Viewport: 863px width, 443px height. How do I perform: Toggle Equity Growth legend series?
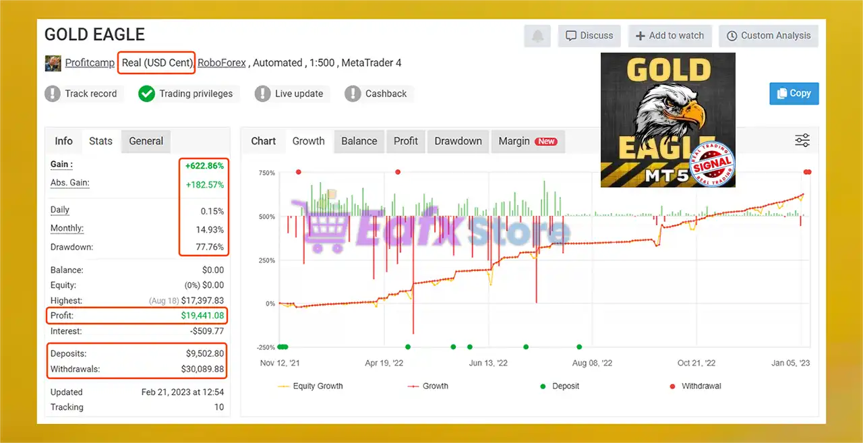[310, 386]
